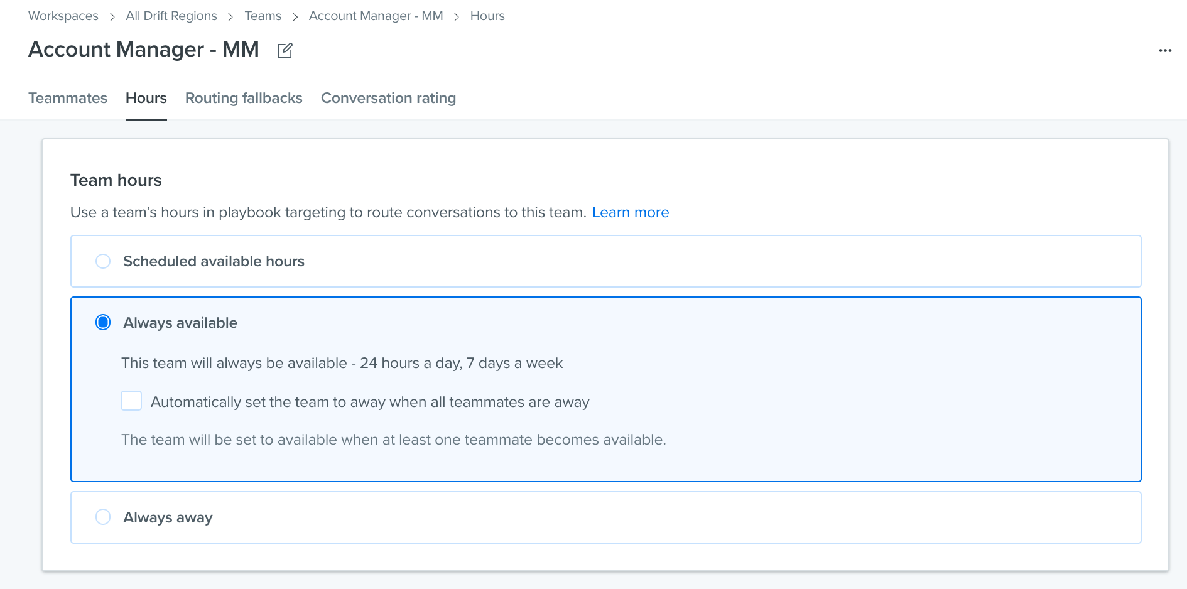The width and height of the screenshot is (1187, 589).
Task: Click the edit team name pencil icon
Action: pos(285,50)
